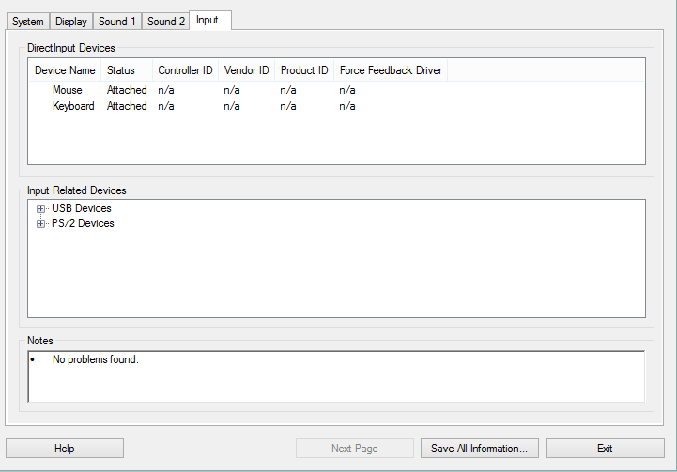Click the disabled Next Page button
The width and height of the screenshot is (677, 472).
coord(355,449)
